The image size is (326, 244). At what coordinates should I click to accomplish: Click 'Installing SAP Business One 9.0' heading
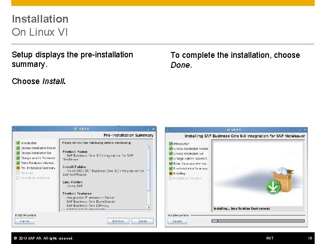pyautogui.click(x=244, y=136)
